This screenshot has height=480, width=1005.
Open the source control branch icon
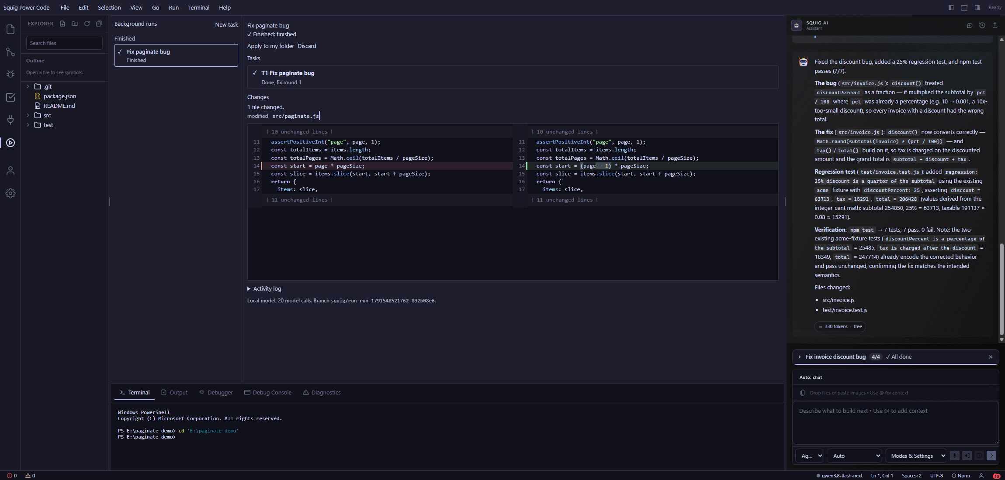(10, 52)
